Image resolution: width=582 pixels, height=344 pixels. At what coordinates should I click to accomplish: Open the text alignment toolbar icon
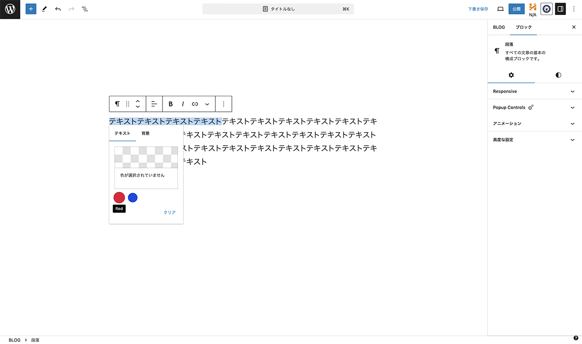tap(154, 104)
